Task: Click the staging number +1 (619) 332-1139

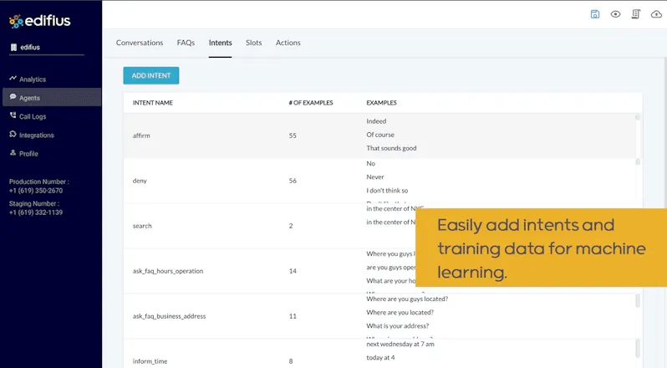Action: point(36,212)
